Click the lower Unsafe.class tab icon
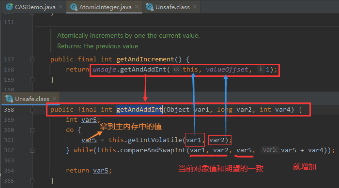 (x=9, y=99)
